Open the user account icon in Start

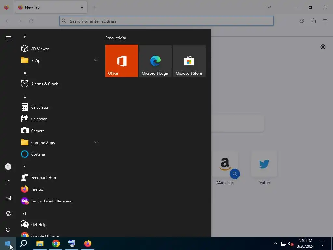coord(8,167)
